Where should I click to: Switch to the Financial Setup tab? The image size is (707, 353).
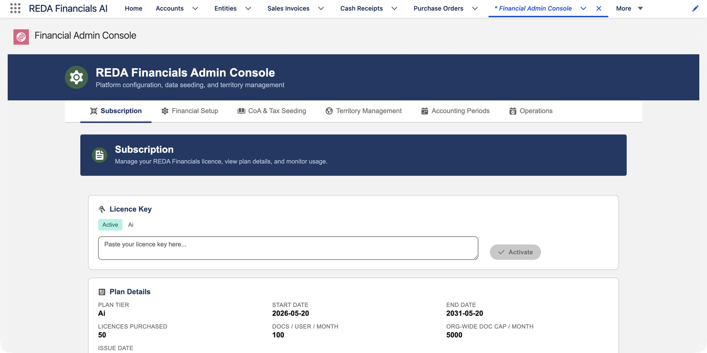[190, 111]
